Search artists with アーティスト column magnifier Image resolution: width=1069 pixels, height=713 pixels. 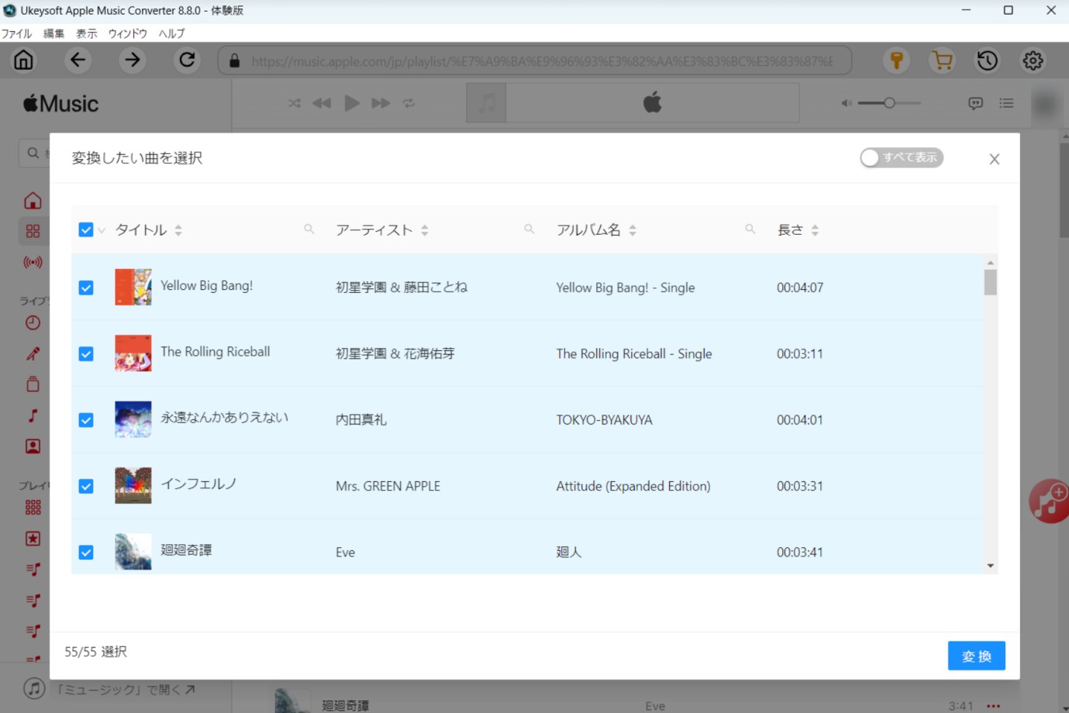coord(529,229)
